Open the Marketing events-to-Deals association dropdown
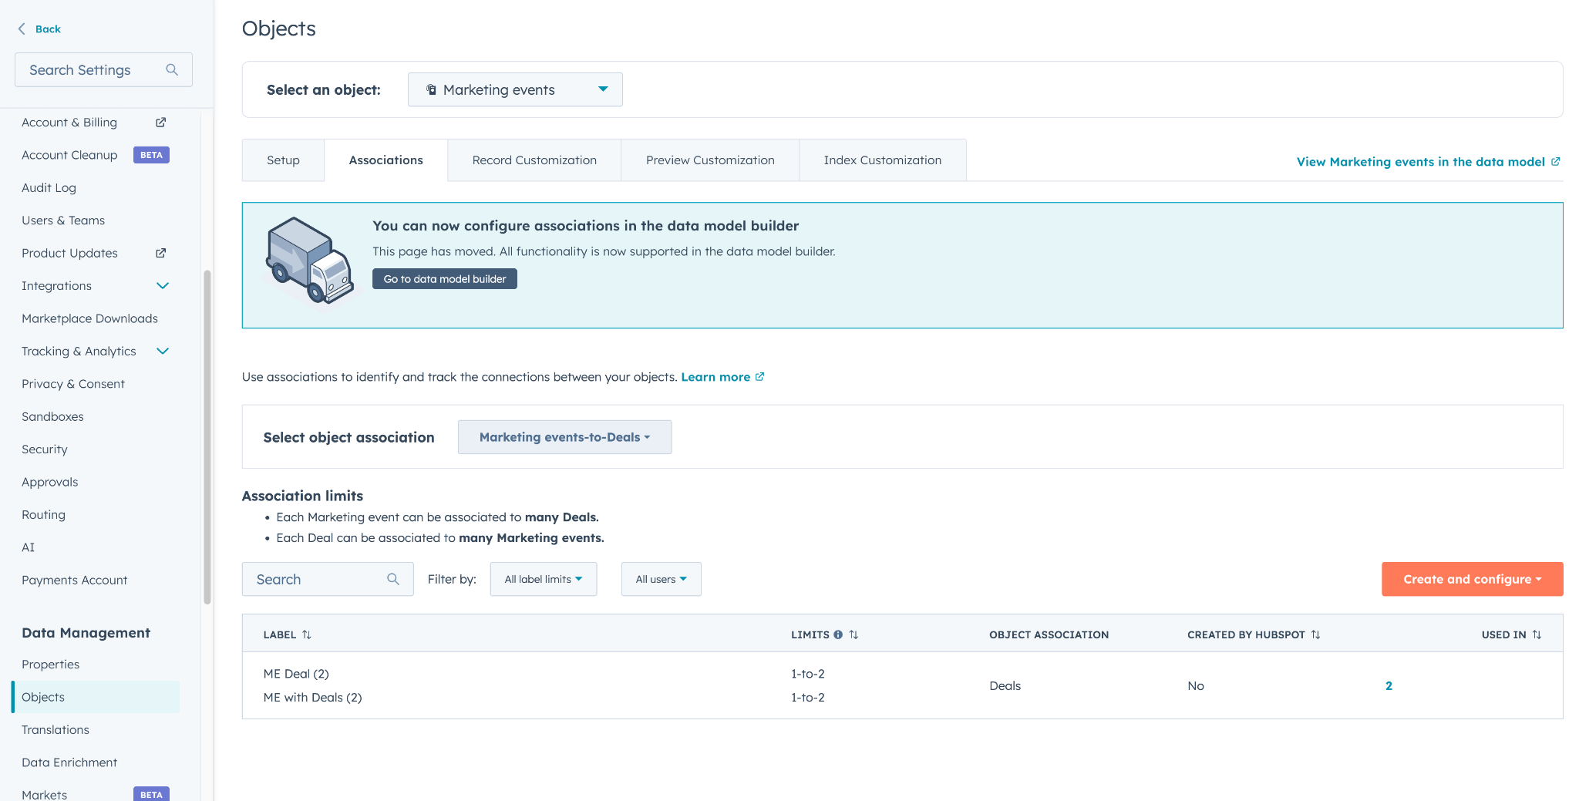 564,437
